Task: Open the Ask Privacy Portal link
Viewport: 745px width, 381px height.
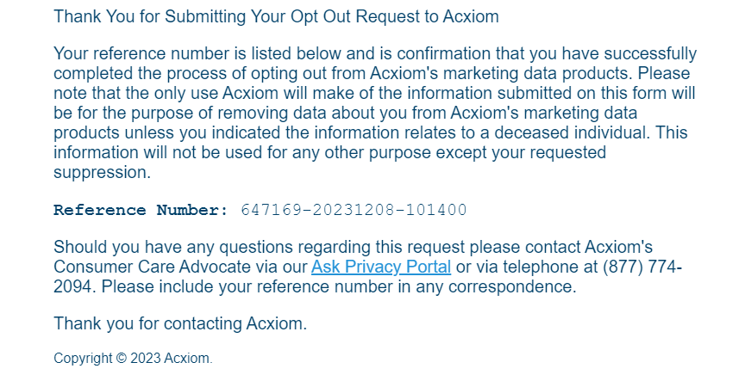Action: click(x=380, y=267)
